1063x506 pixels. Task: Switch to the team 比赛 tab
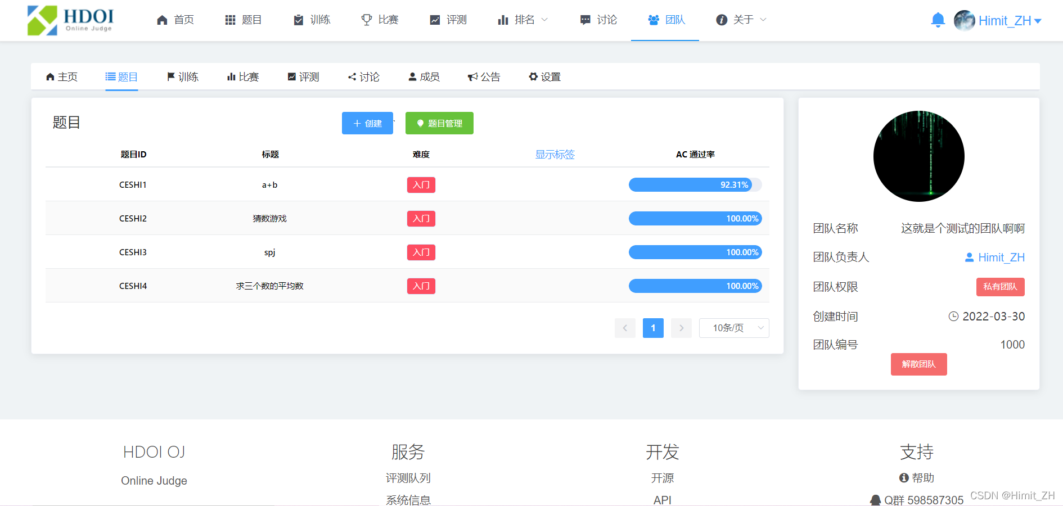(x=243, y=77)
